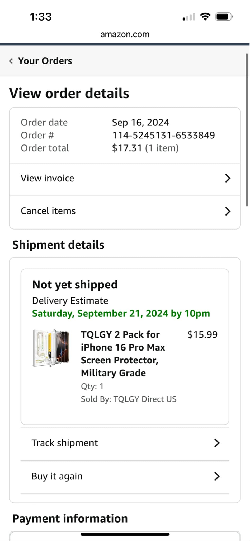Tap the home indicator bar

tap(125, 534)
